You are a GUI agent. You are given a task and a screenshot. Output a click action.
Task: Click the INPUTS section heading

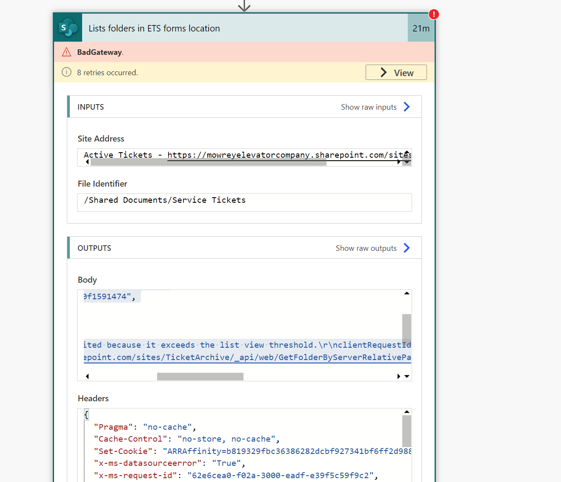coord(91,107)
